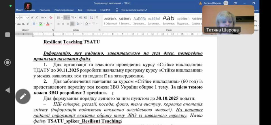Click the decrease font size icon
Screen dimensions: 271x125
pyautogui.click(x=37, y=18)
